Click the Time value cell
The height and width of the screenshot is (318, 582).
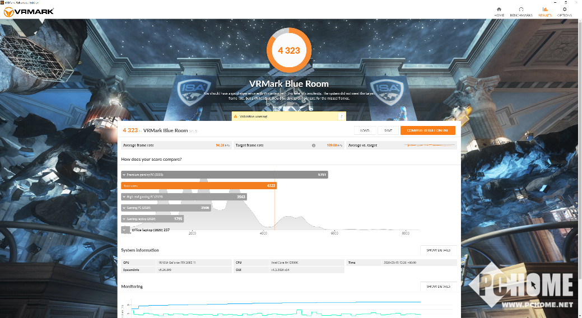click(x=420, y=263)
